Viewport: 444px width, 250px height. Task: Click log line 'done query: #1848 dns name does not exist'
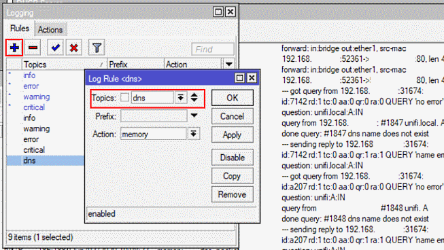click(355, 219)
